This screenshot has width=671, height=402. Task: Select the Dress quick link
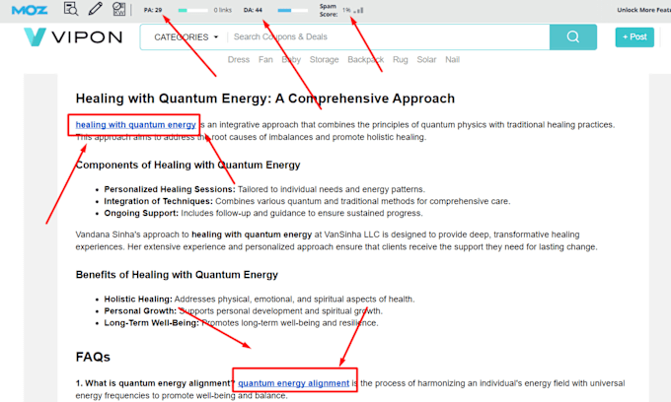(x=239, y=59)
